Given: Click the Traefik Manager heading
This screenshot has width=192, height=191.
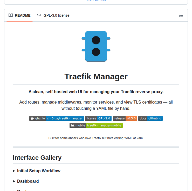Looking at the screenshot, I should tap(96, 77).
